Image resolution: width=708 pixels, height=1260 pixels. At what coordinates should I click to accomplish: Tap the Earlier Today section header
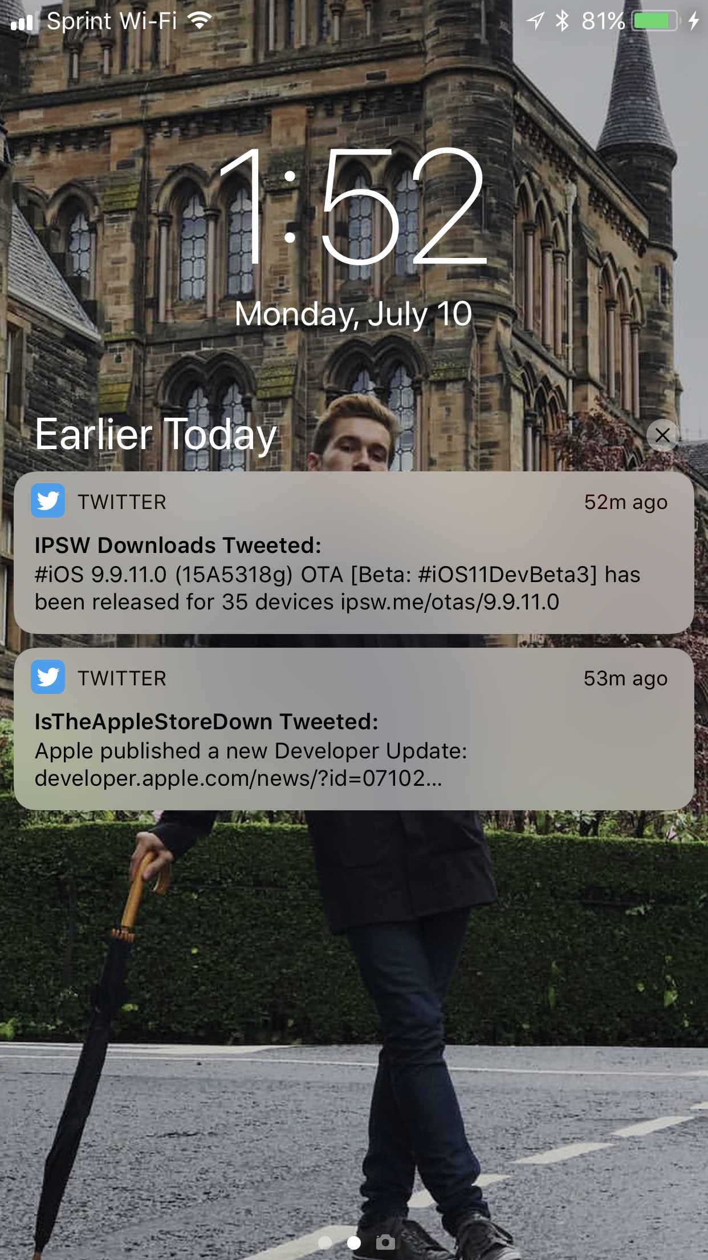click(x=156, y=435)
